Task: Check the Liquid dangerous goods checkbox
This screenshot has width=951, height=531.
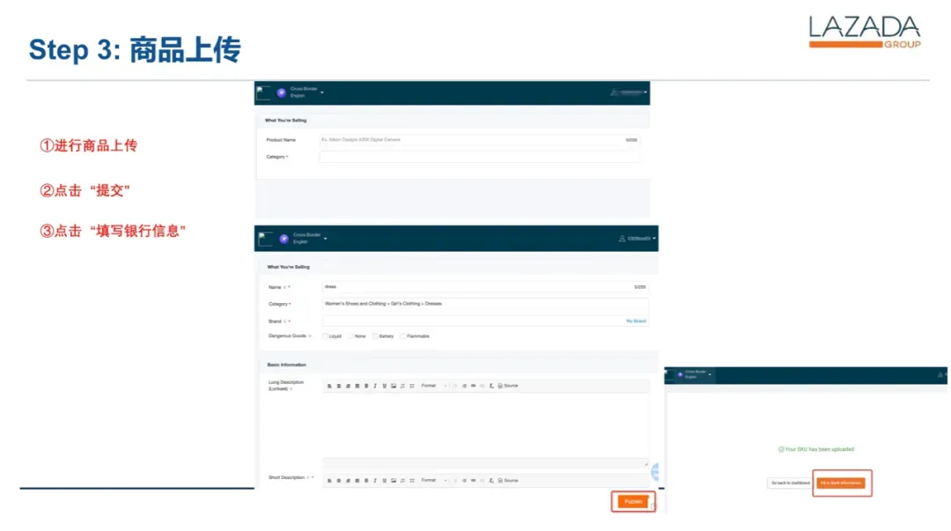Action: click(x=325, y=336)
